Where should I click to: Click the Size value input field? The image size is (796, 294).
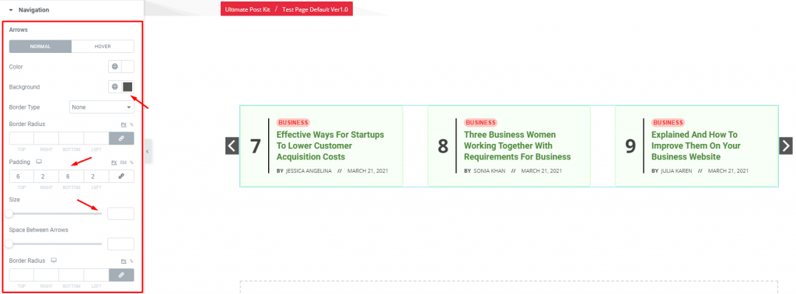[120, 213]
